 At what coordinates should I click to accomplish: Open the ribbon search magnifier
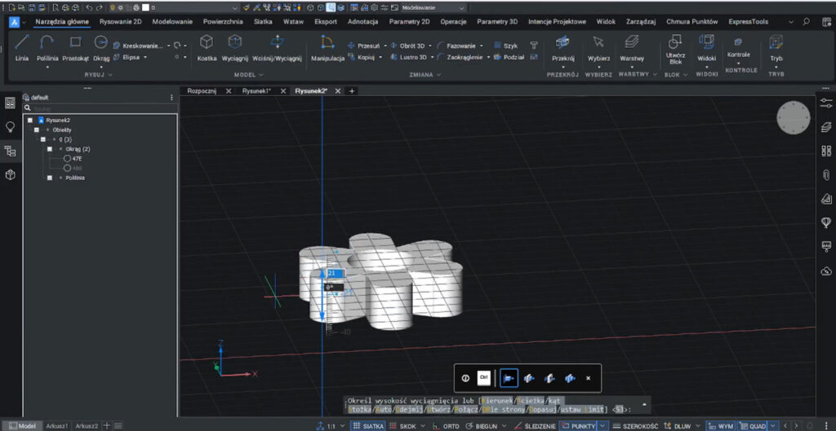[806, 22]
